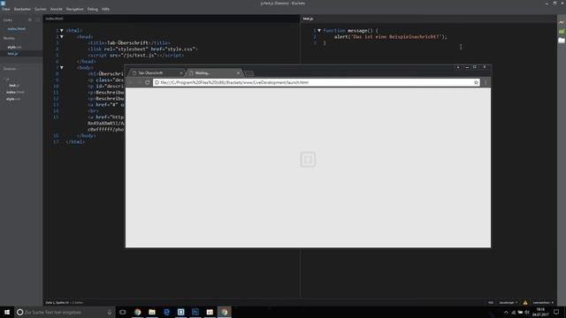The width and height of the screenshot is (566, 318).
Task: Open the Bearbeiten menu
Action: tap(22, 9)
